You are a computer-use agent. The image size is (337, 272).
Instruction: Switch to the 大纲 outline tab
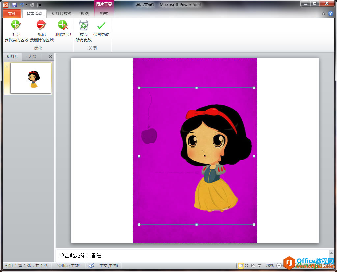click(x=32, y=57)
